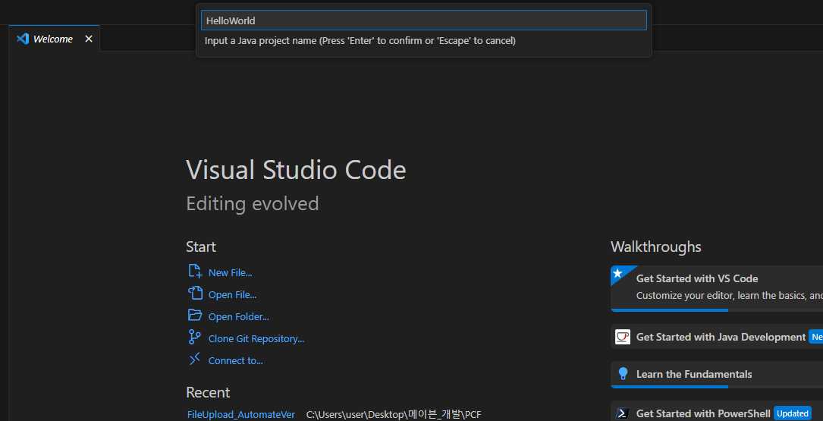Select the Open File... link
The image size is (823, 421).
click(x=232, y=294)
